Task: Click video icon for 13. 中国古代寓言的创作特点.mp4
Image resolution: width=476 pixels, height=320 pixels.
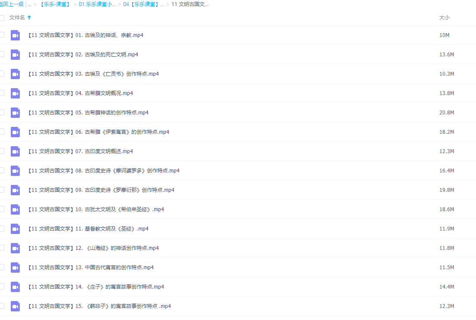Action: coord(16,268)
